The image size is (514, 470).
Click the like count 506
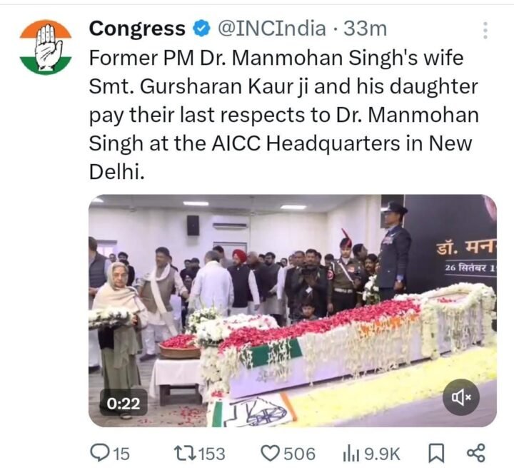click(299, 453)
